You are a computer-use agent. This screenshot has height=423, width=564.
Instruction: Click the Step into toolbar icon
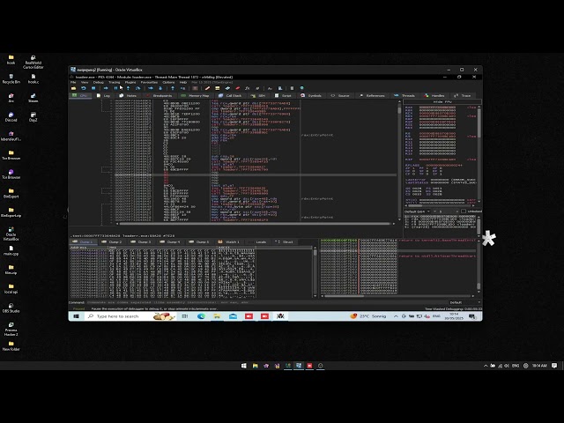tap(128, 88)
